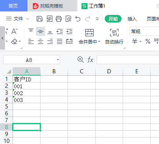This screenshot has width=159, height=144.
Task: Select column A header
Action: point(26,71)
